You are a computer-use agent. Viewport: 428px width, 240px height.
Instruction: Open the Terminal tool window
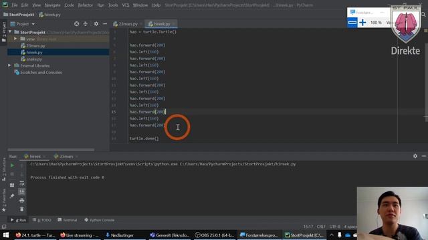67,220
